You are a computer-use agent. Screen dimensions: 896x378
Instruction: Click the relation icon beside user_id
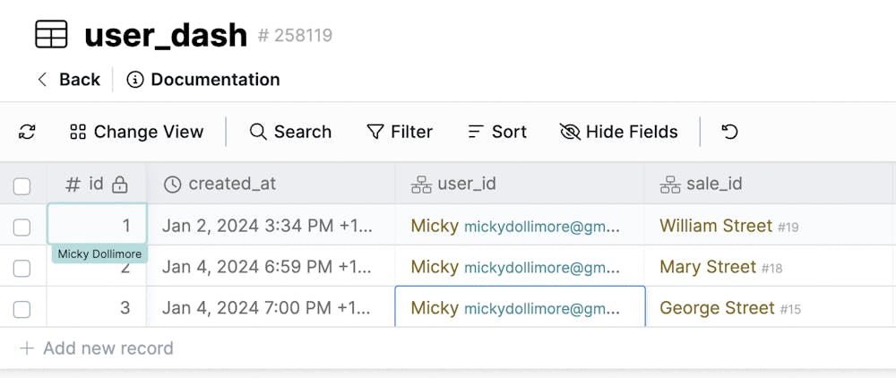click(x=421, y=185)
